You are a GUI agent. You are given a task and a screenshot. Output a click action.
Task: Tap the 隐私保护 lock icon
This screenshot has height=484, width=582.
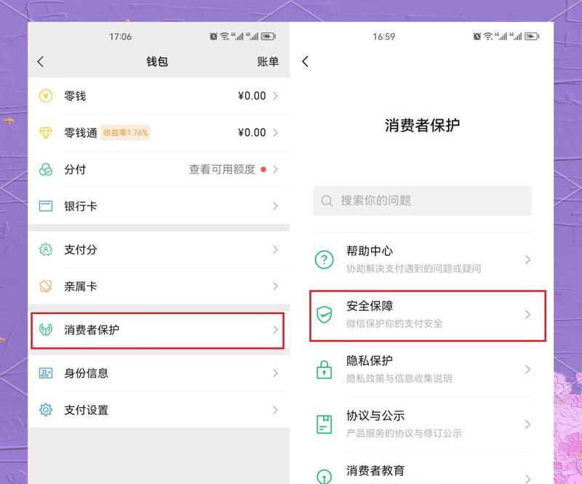(324, 369)
